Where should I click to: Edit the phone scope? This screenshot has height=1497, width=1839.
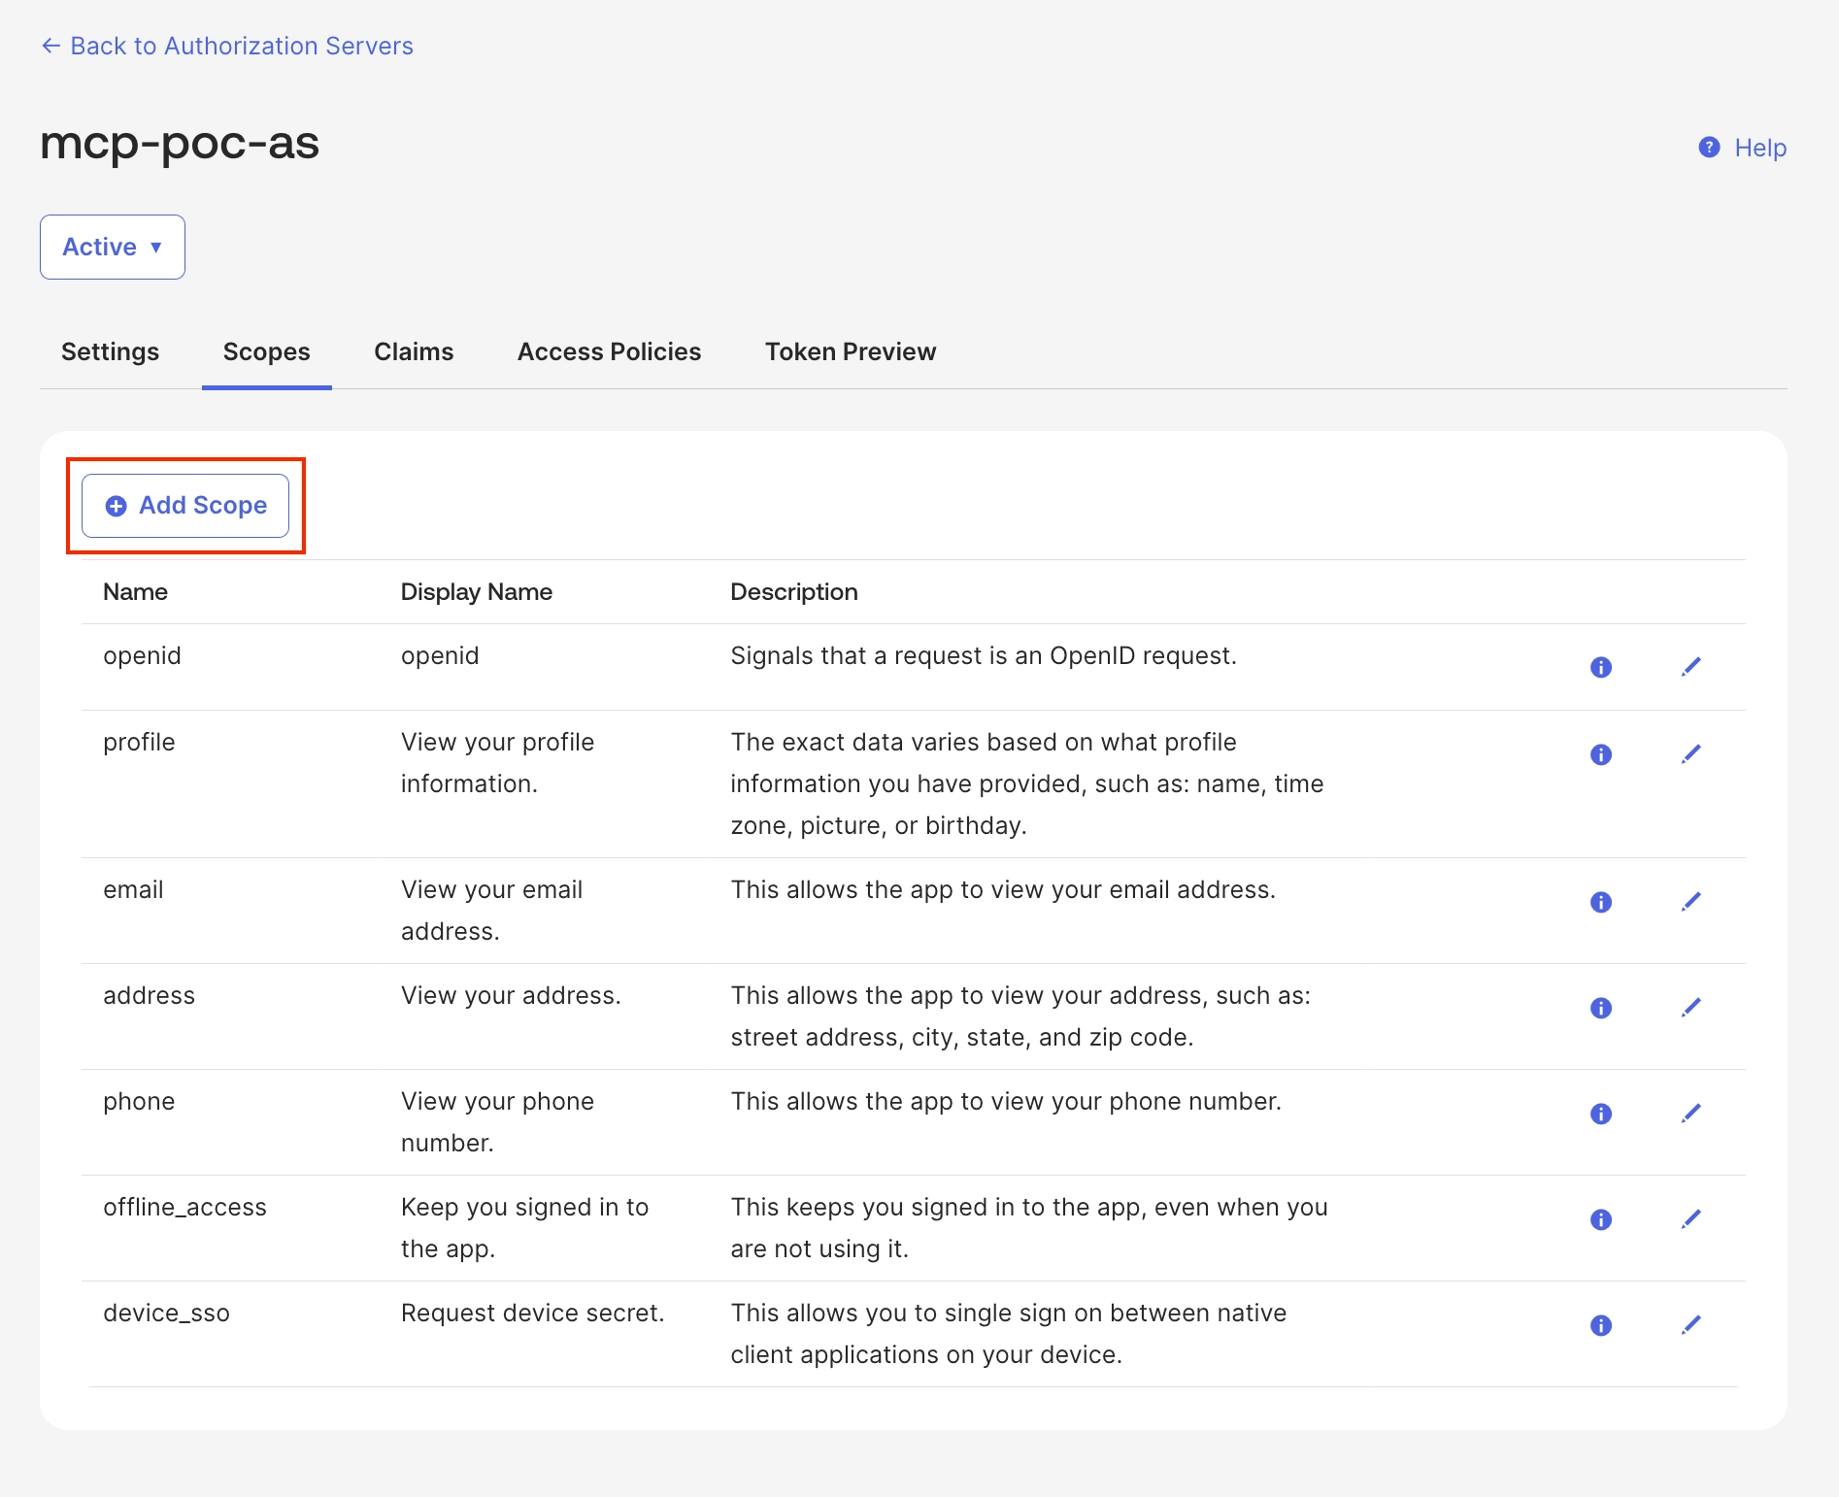(1691, 1113)
